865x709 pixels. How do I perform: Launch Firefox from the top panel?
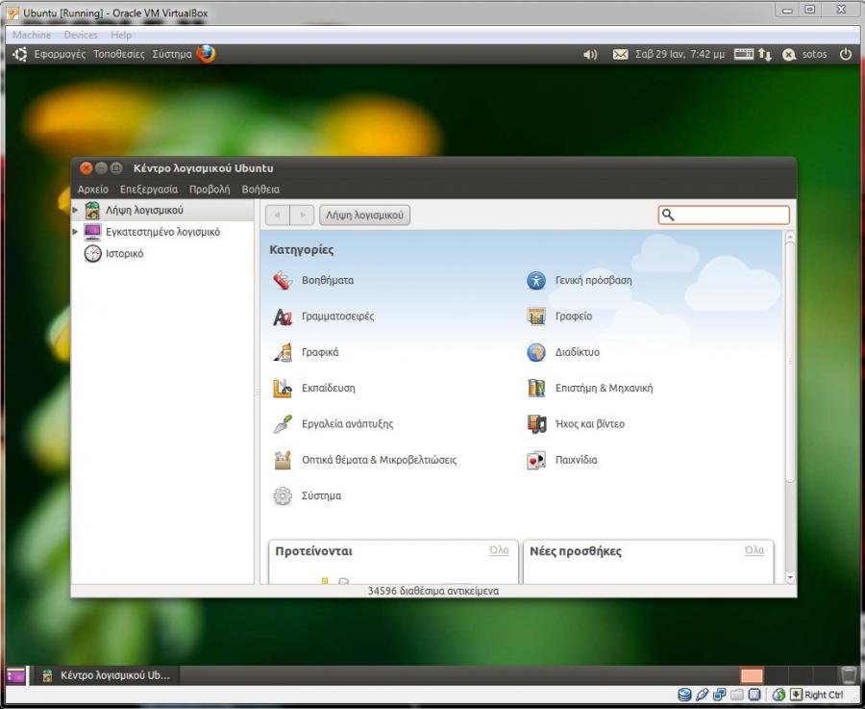[x=206, y=54]
